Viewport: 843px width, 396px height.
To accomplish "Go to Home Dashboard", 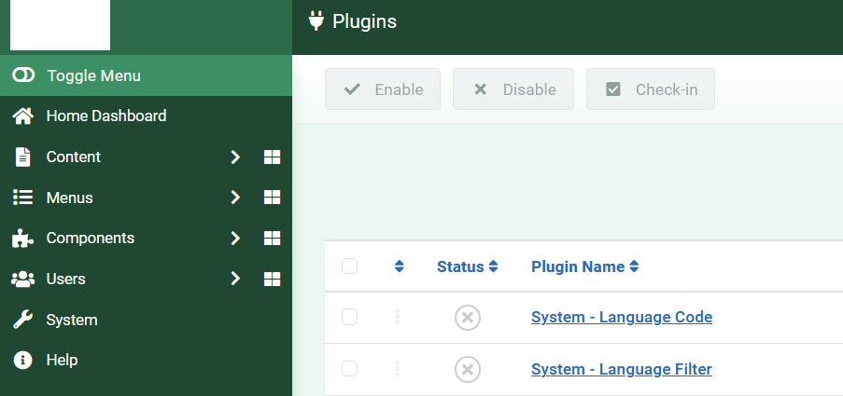I will coord(105,116).
